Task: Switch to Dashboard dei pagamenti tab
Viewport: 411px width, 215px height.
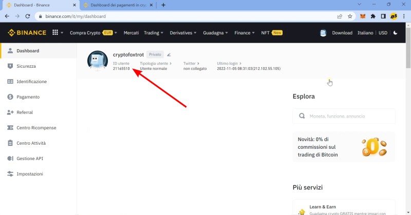Action: point(119,5)
